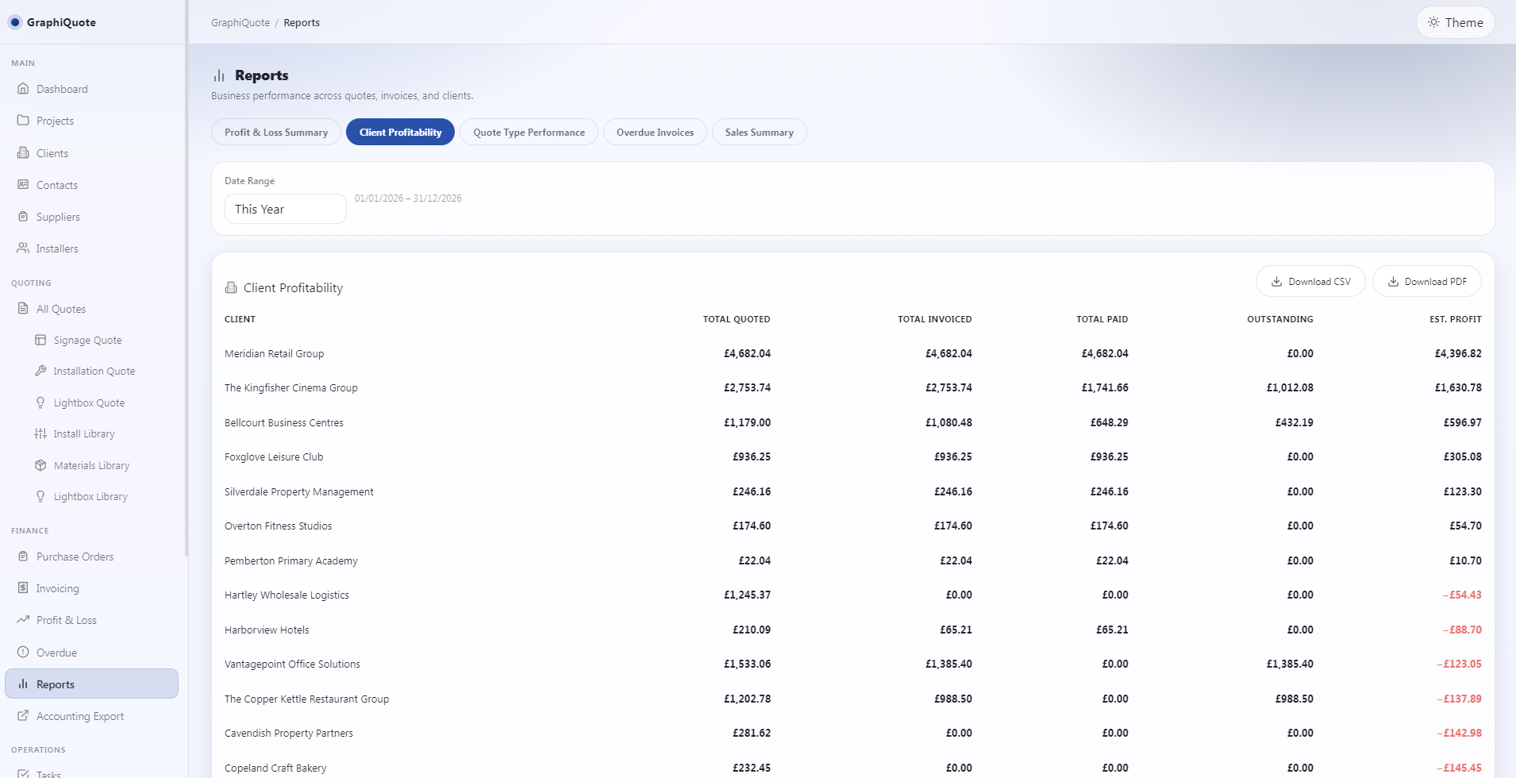Switch to Quote Type Performance tab

click(529, 132)
